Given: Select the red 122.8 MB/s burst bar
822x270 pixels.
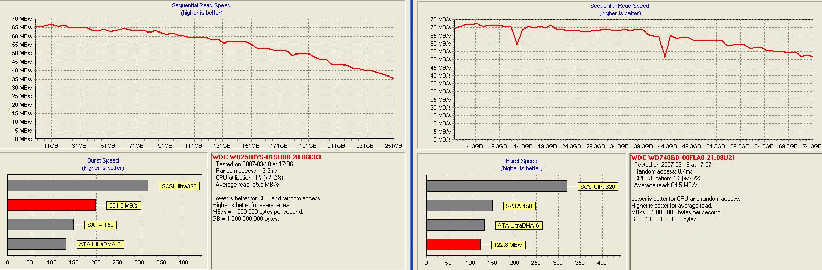Looking at the screenshot, I should point(453,244).
